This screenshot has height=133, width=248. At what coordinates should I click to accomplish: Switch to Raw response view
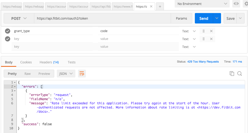[27, 74]
